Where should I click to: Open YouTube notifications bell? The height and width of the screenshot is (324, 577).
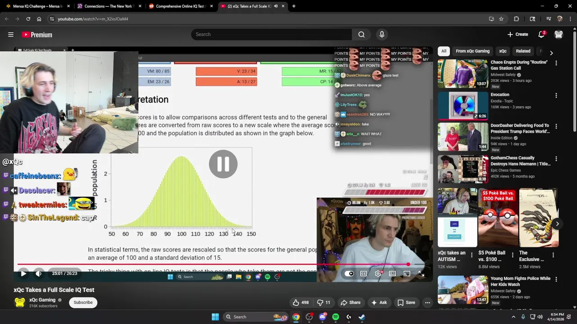pos(542,34)
